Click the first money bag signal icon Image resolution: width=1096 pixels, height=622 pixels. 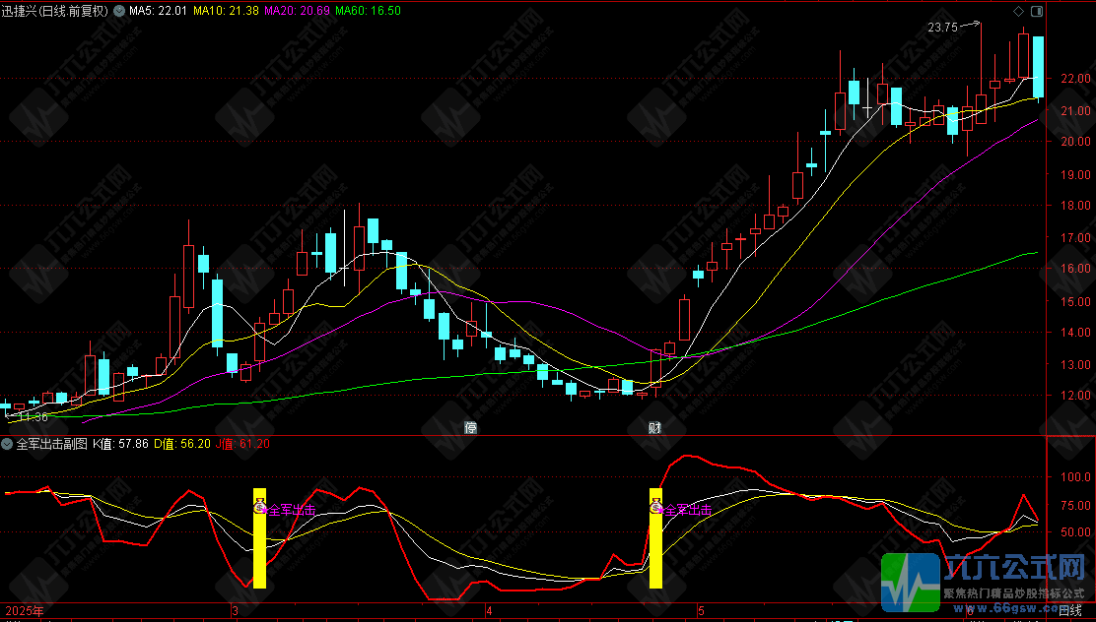[x=259, y=506]
